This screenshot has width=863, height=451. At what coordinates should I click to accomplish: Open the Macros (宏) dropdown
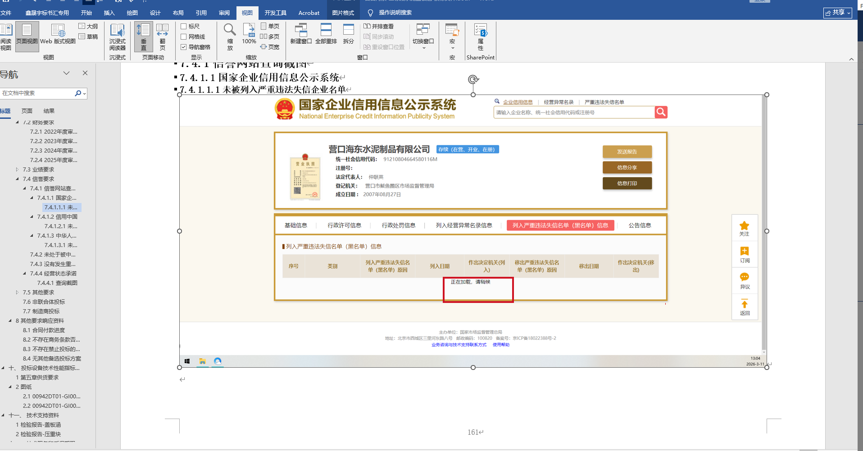pos(452,37)
